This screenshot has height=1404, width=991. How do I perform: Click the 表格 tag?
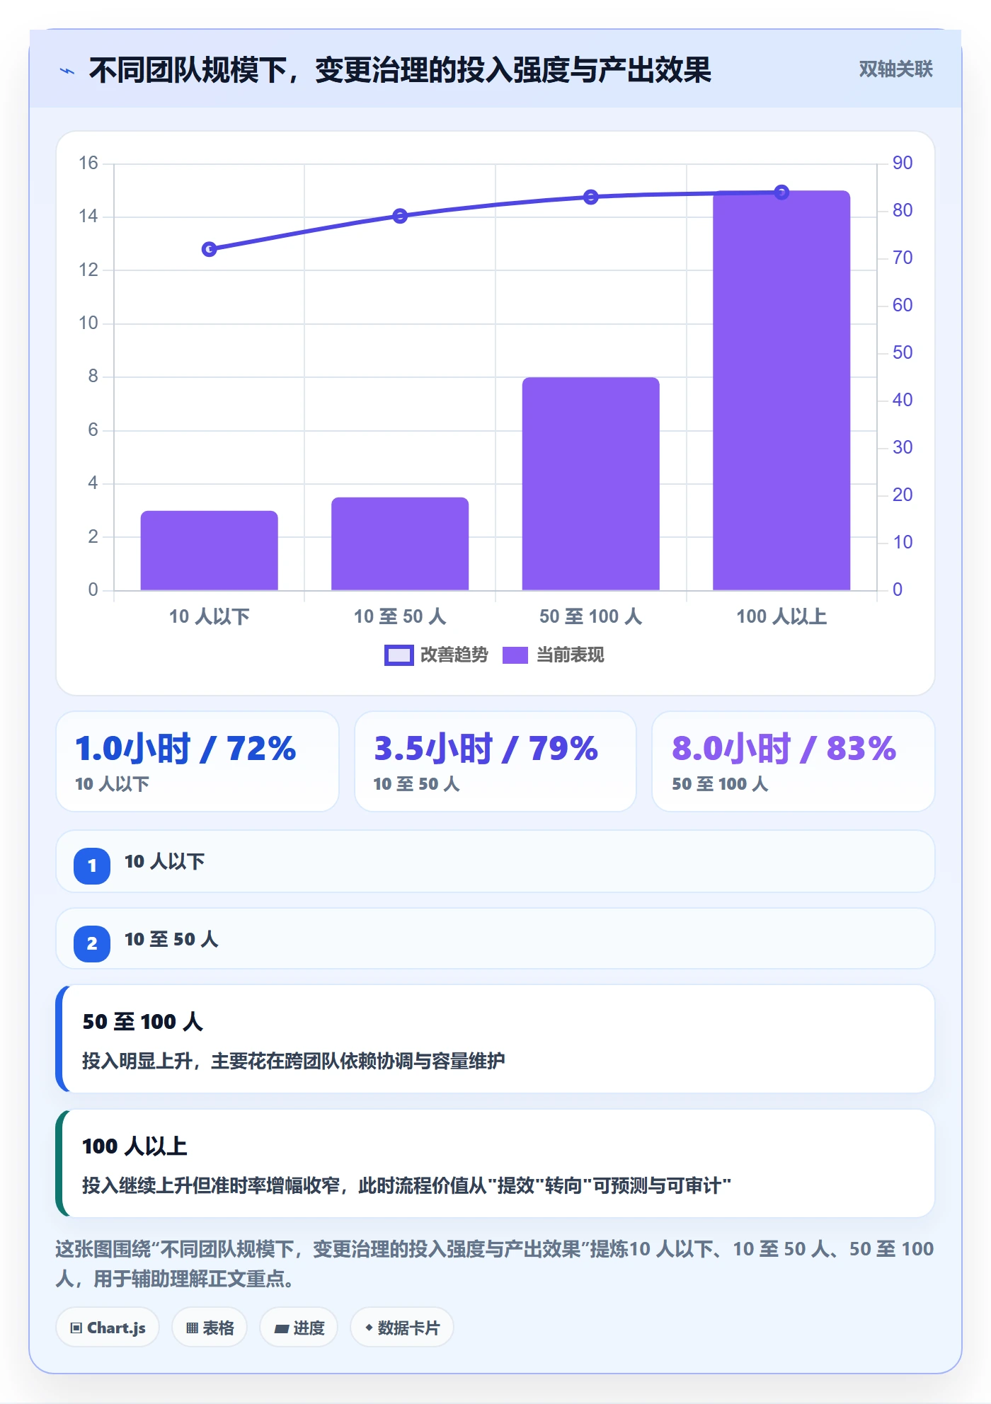(x=210, y=1328)
